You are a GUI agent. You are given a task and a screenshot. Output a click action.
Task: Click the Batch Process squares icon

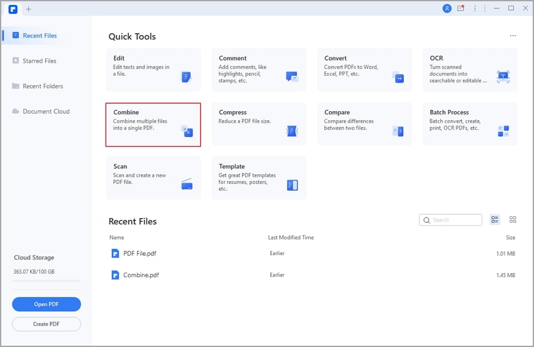click(503, 131)
